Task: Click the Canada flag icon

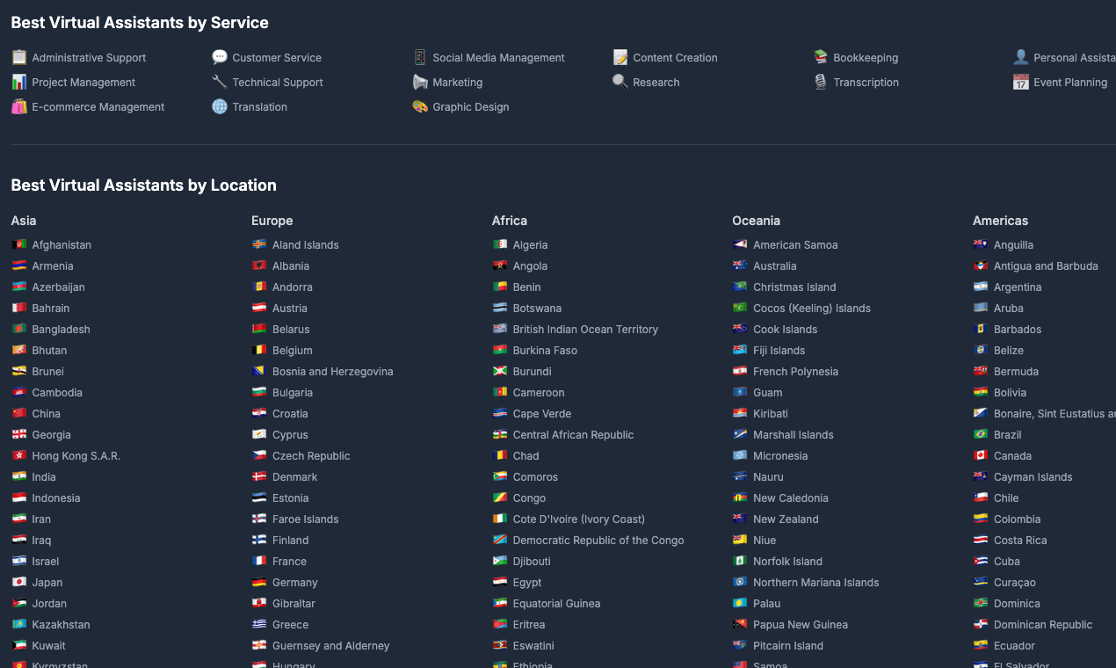Action: pos(981,455)
